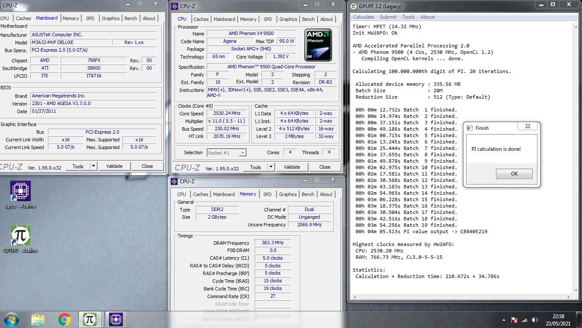Viewport: 582px width, 328px height.
Task: Click the Finish dialog title icon
Action: (x=469, y=128)
